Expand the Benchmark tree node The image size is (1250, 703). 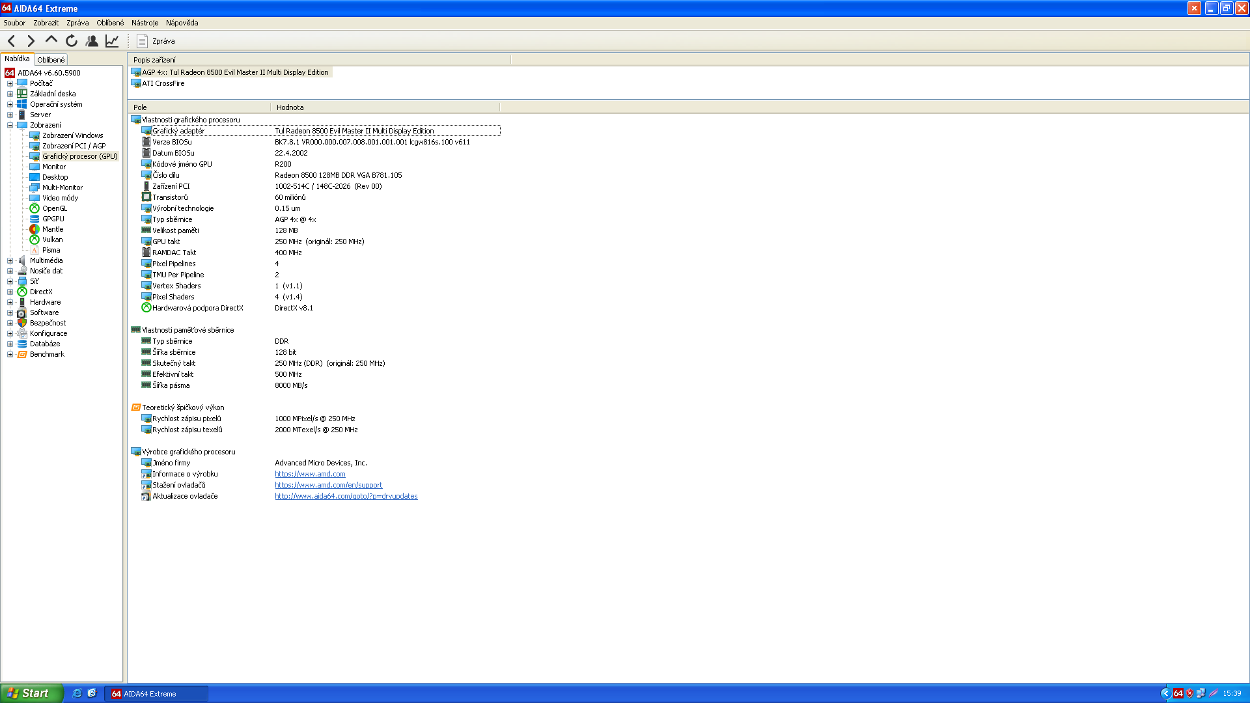point(10,354)
